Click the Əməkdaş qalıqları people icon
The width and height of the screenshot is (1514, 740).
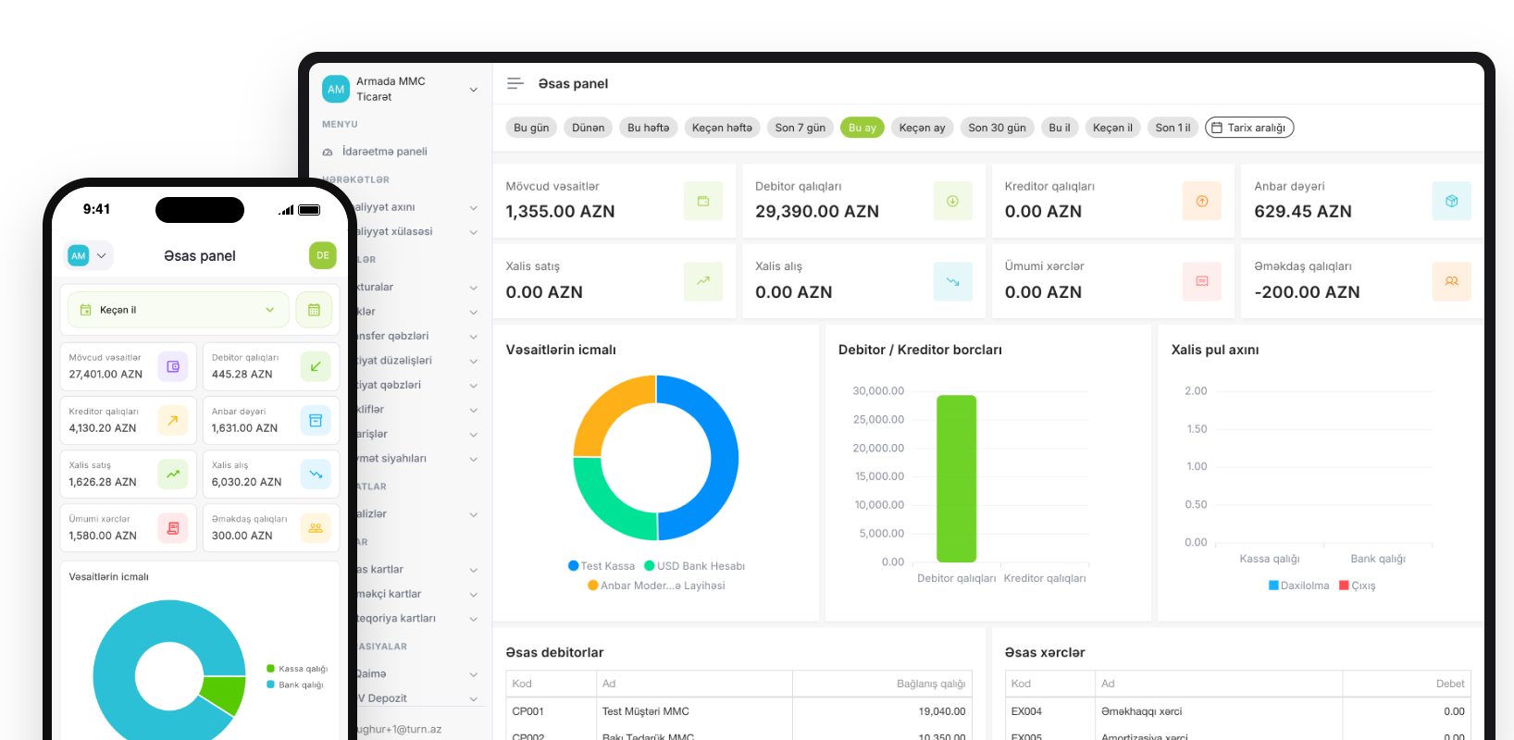coord(1451,281)
